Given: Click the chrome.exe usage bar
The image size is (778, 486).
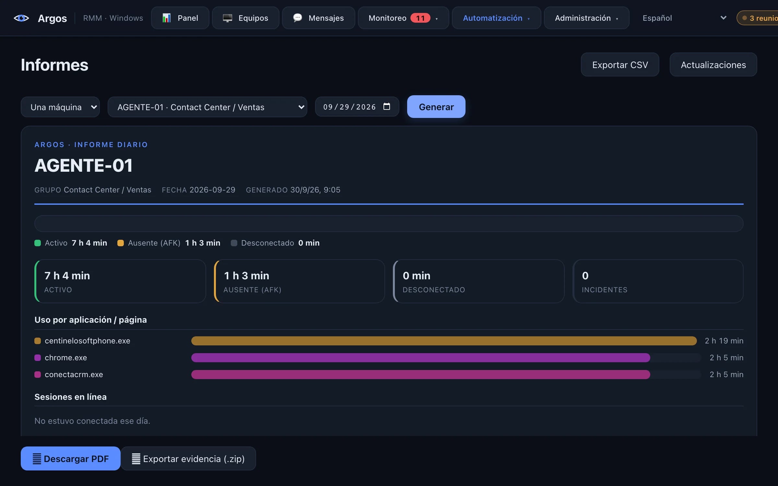Looking at the screenshot, I should (420, 358).
